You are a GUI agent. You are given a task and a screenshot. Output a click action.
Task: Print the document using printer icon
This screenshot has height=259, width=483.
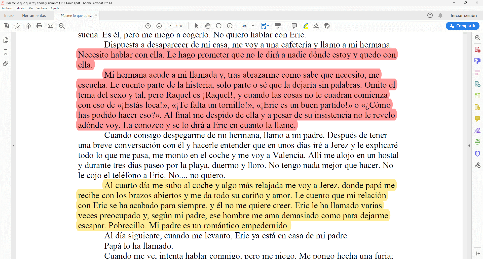(x=39, y=26)
